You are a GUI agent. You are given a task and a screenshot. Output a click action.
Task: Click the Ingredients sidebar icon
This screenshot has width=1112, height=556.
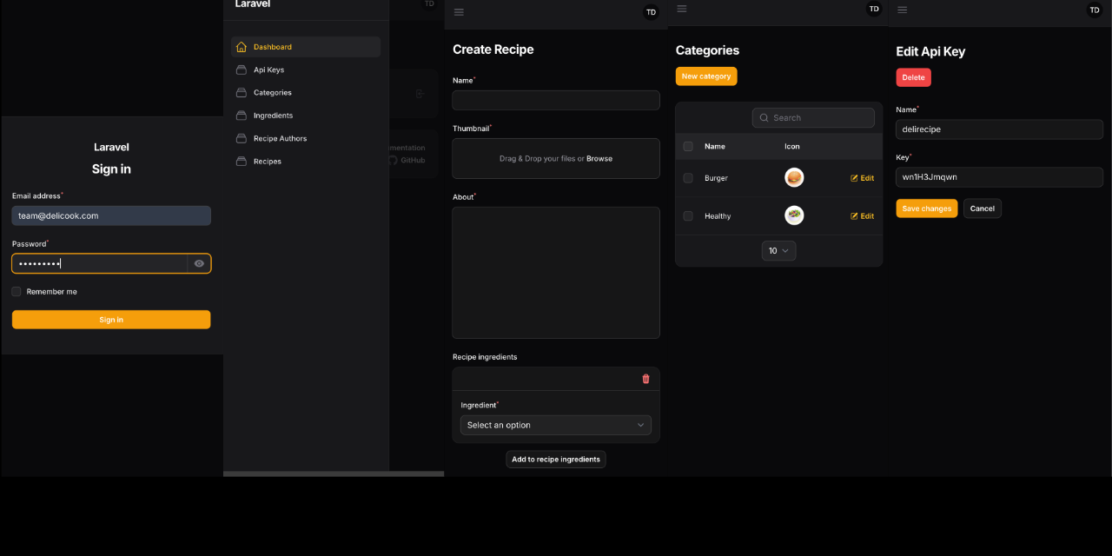pos(242,116)
